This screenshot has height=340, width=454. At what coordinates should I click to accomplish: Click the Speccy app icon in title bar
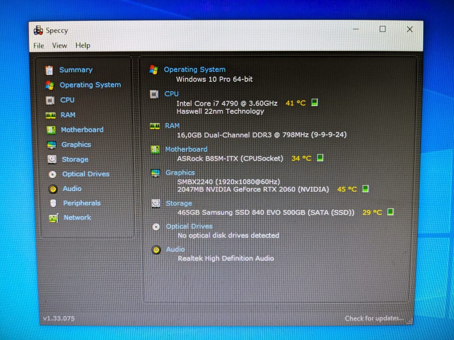click(38, 30)
